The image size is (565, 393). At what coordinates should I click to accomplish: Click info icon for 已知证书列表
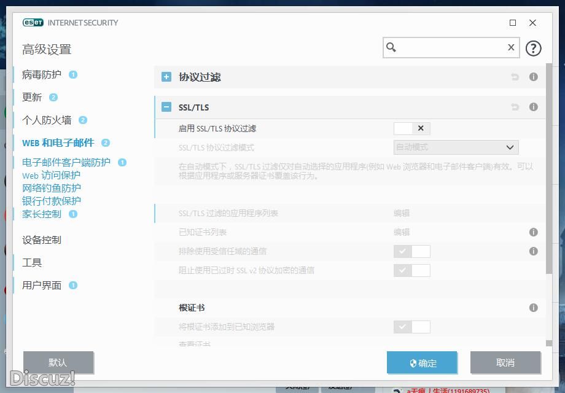(x=533, y=232)
